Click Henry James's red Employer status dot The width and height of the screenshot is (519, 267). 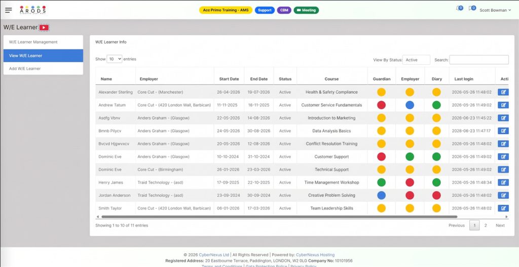(x=410, y=183)
